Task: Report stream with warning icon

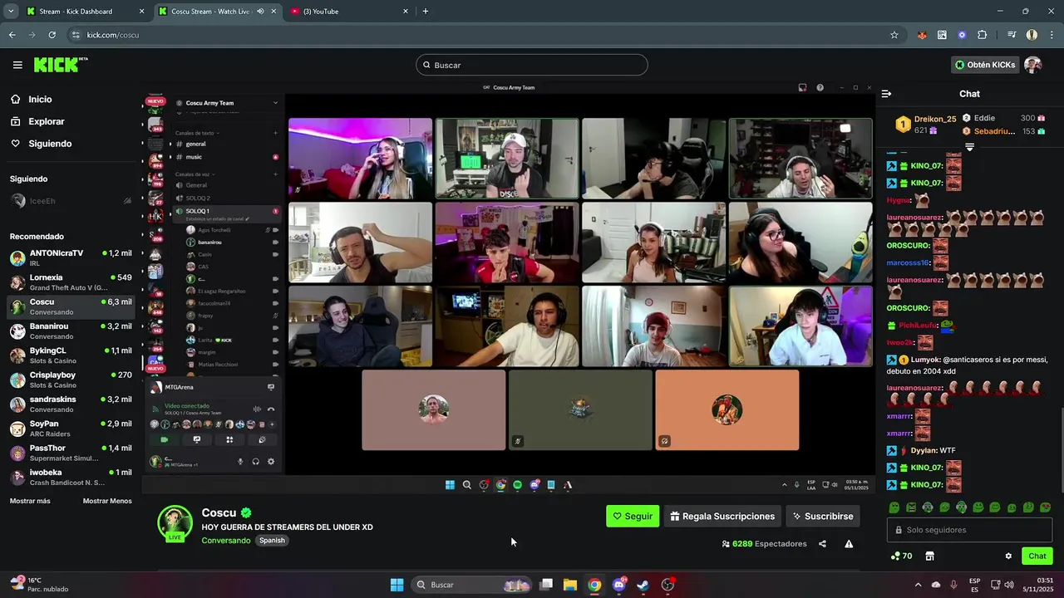Action: (x=849, y=544)
